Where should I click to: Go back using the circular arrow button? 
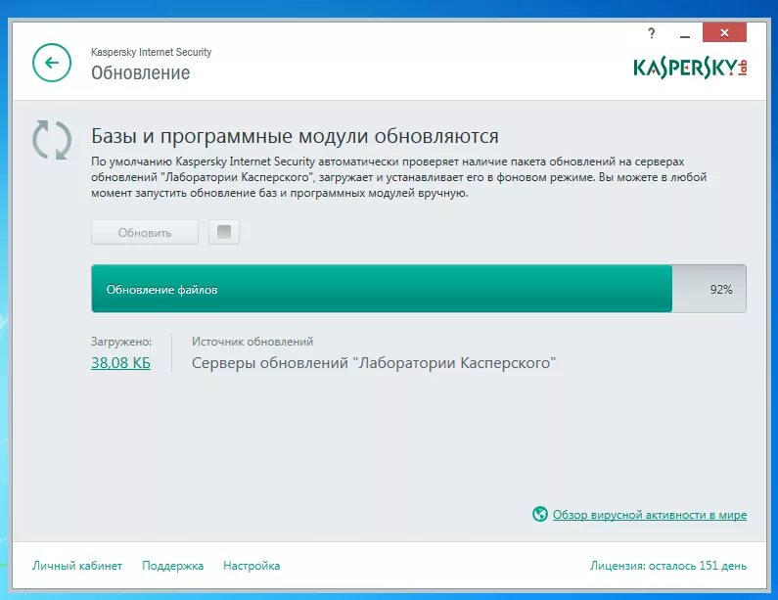pyautogui.click(x=52, y=63)
